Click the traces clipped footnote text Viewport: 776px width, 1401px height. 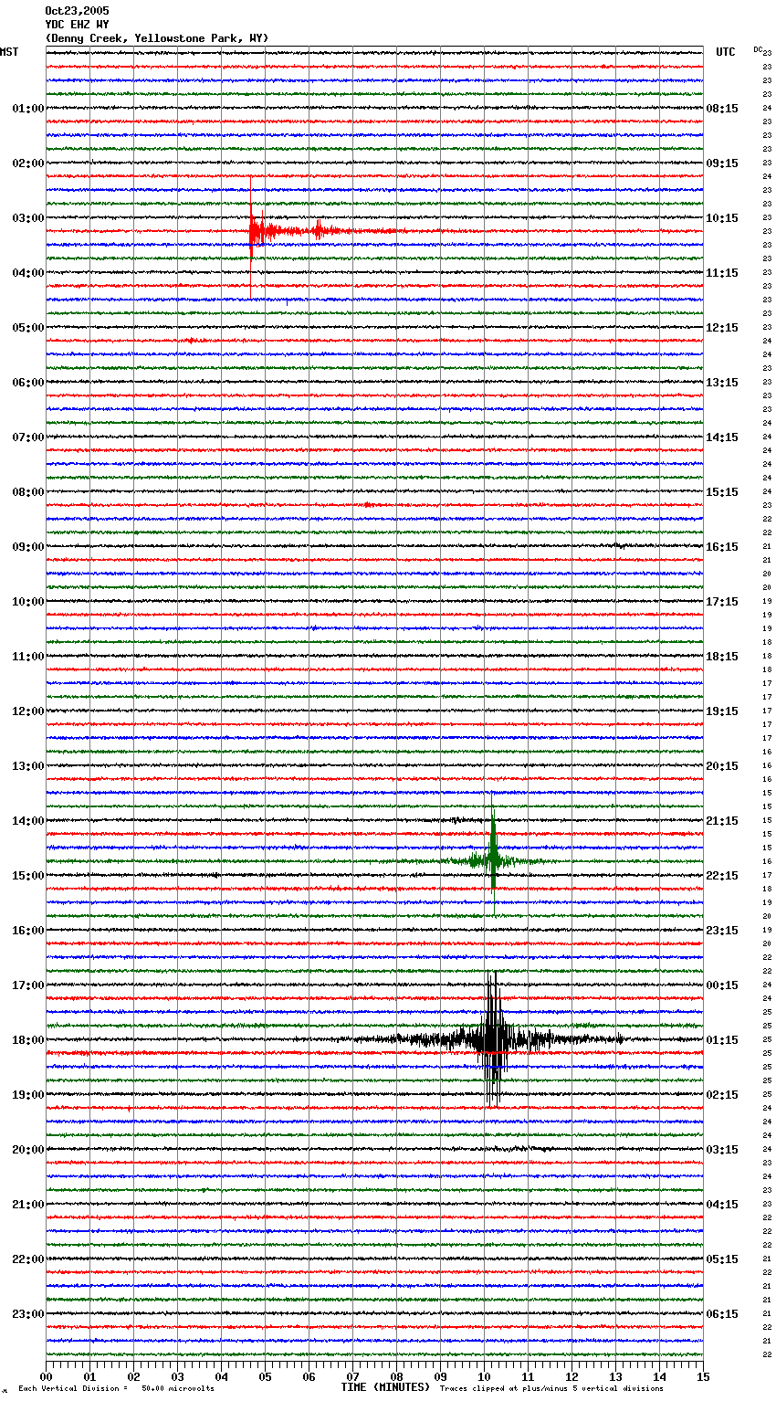point(551,1389)
